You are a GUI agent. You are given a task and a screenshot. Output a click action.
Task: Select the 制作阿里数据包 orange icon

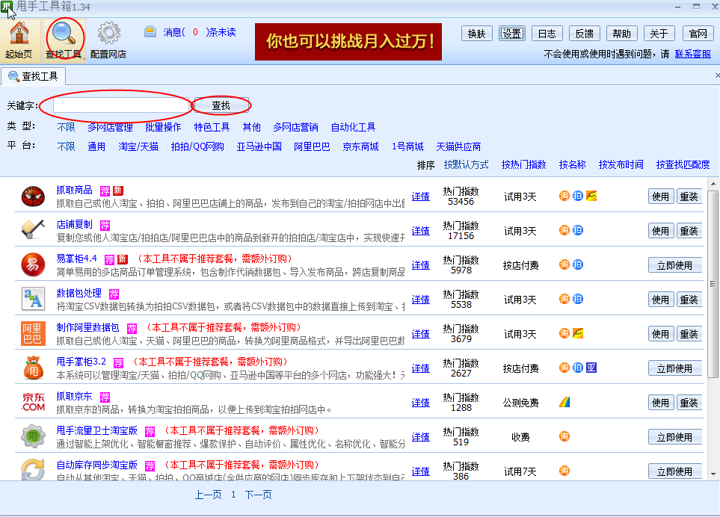click(33, 333)
